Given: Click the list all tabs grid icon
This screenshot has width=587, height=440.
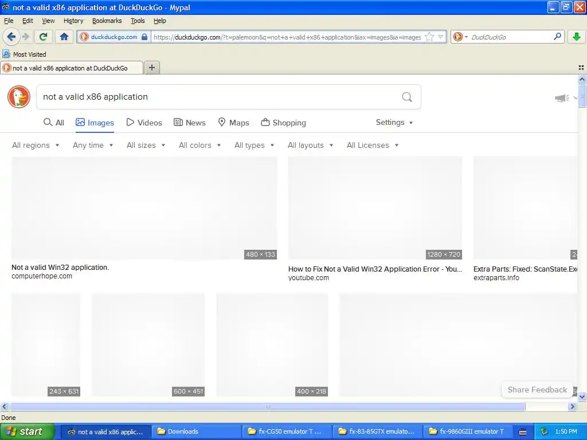Looking at the screenshot, I should [x=581, y=68].
